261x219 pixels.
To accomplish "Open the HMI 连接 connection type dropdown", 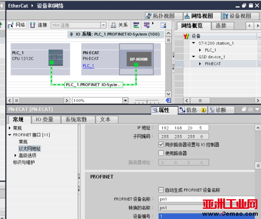I will tap(103, 25).
